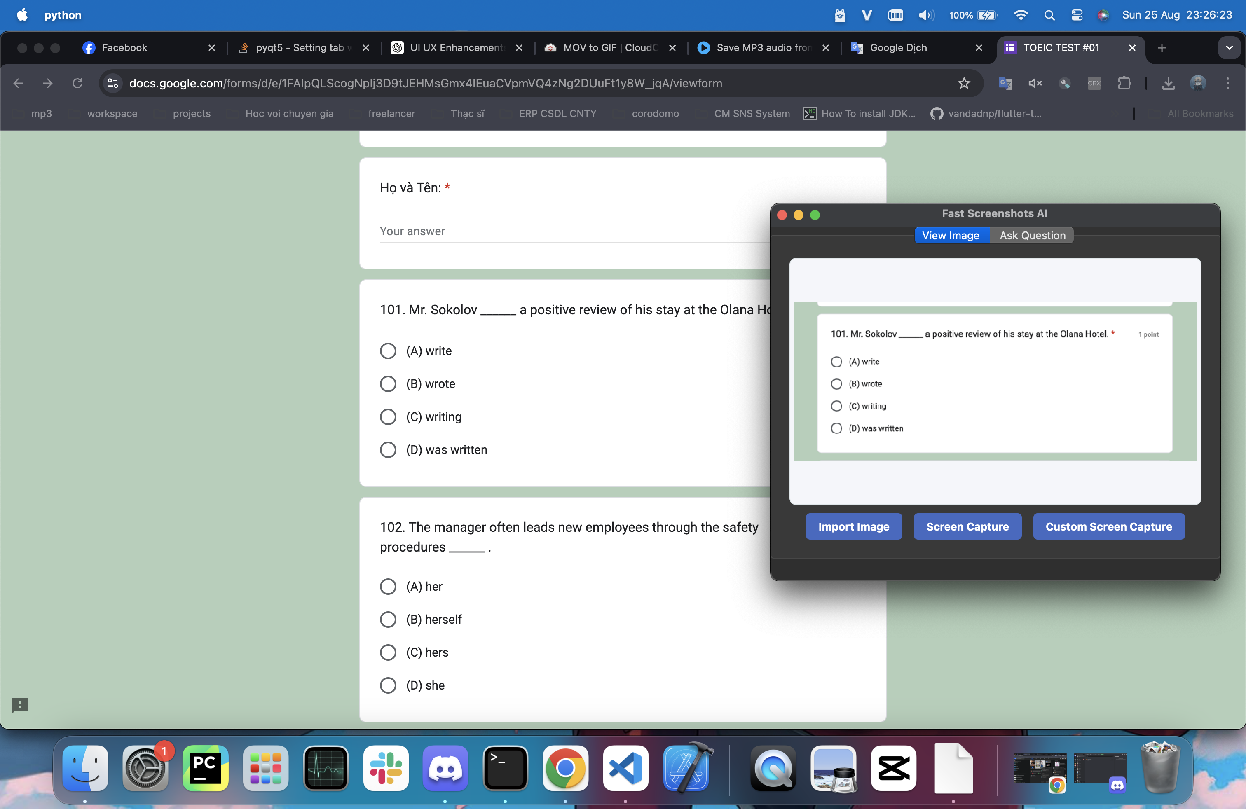Open Discord from the dock
1246x809 pixels.
[x=445, y=768]
